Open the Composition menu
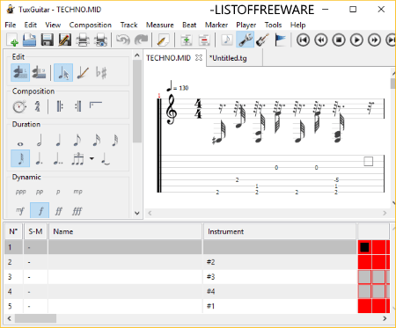 (91, 25)
